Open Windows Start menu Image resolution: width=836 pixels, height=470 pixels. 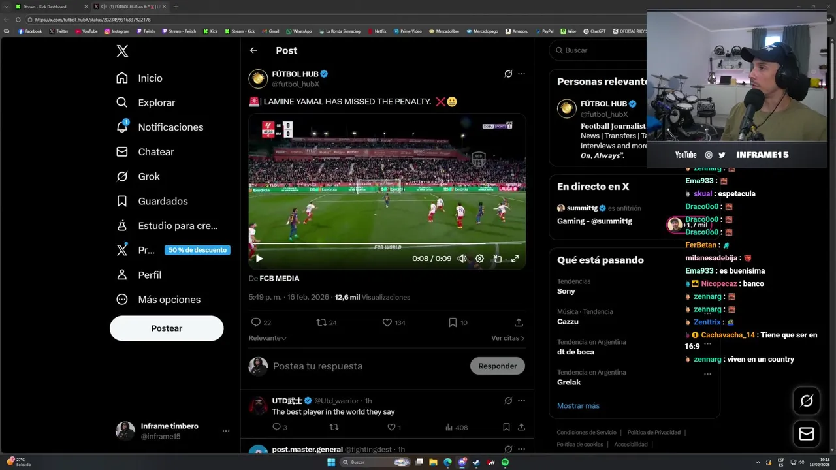[331, 462]
